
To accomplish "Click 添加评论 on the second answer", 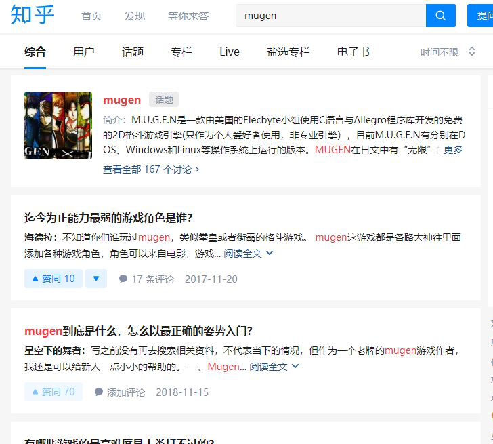I will tap(120, 392).
